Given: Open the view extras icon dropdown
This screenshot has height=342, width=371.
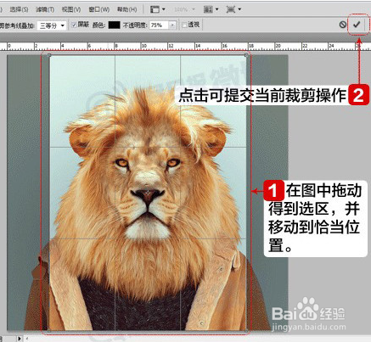Looking at the screenshot, I should click(158, 9).
